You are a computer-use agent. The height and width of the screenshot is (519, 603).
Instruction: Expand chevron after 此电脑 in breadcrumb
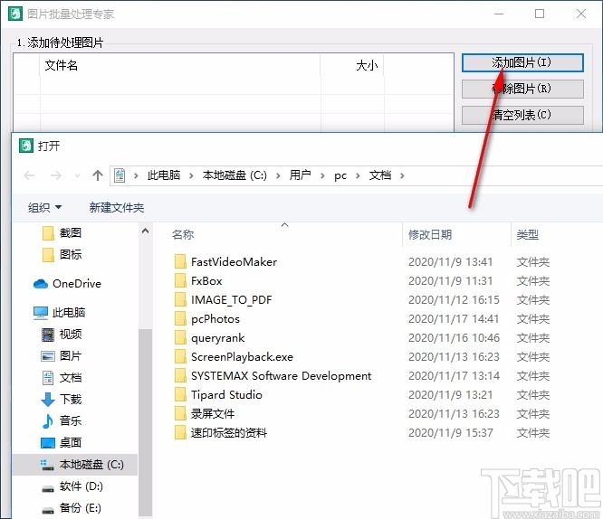point(191,176)
